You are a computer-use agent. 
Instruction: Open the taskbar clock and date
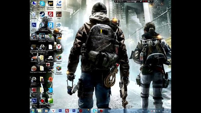coord(166,111)
